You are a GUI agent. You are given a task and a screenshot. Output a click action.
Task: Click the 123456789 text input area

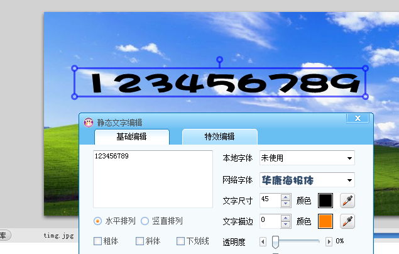pyautogui.click(x=153, y=179)
